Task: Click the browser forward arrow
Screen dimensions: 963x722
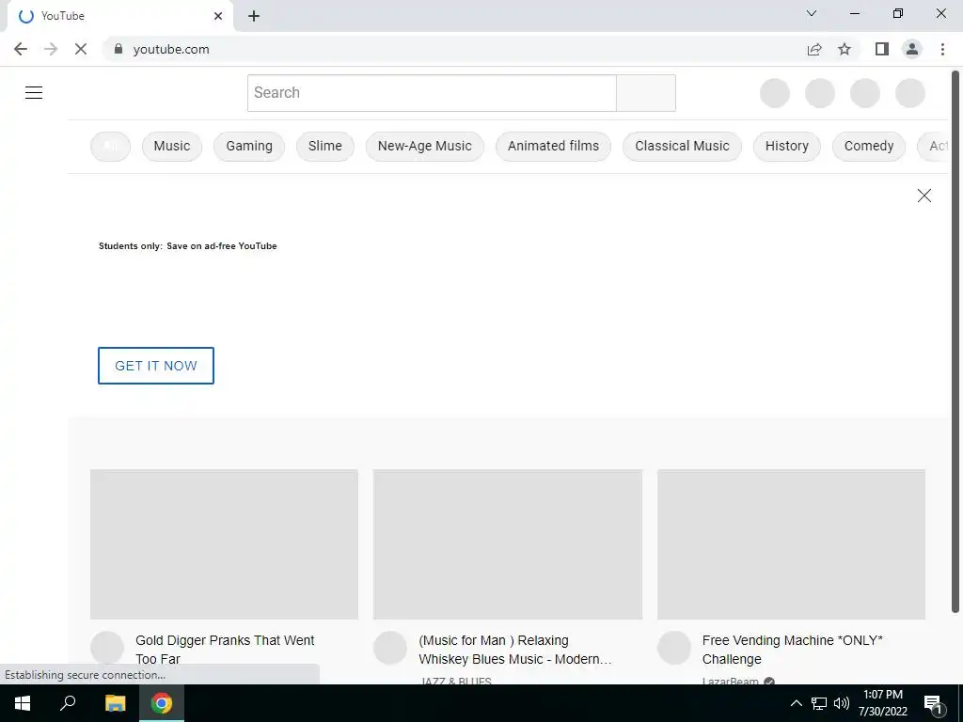Action: click(x=51, y=49)
